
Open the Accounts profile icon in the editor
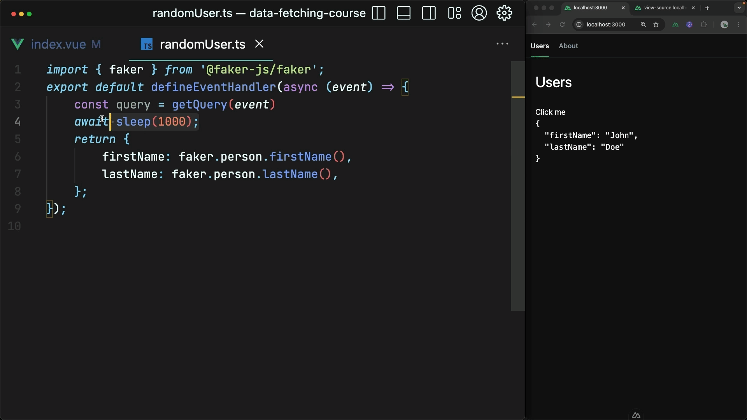pos(479,13)
